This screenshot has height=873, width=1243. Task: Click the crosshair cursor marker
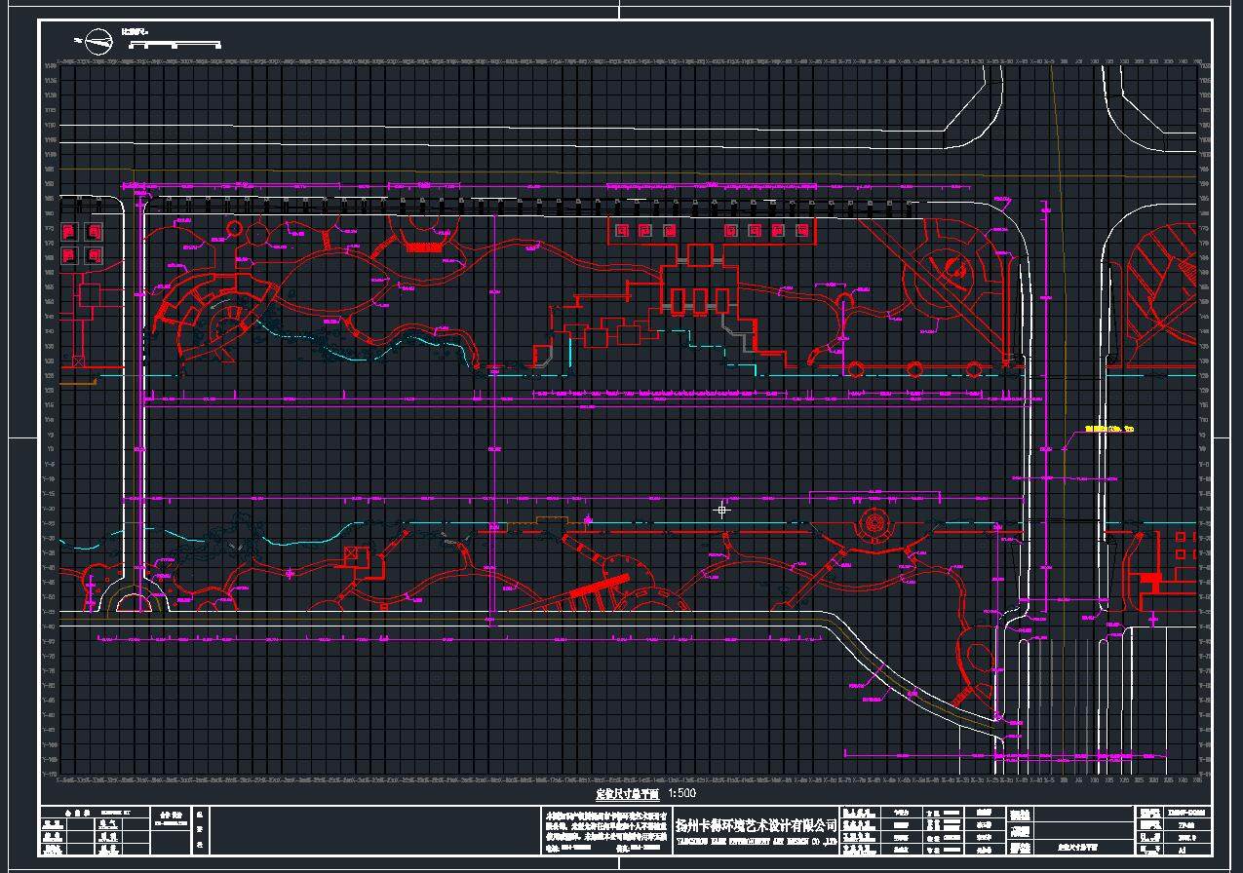(721, 510)
